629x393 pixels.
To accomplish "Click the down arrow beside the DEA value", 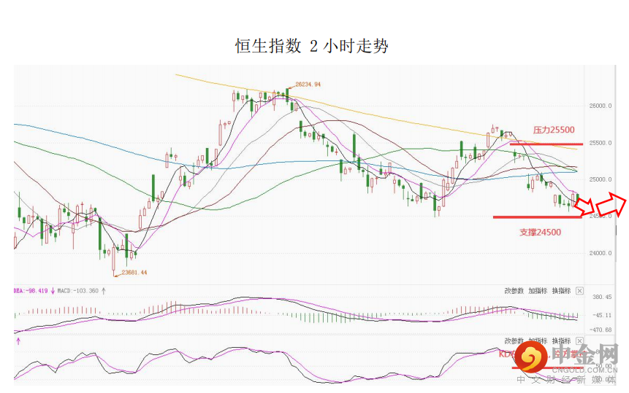I will (53, 291).
